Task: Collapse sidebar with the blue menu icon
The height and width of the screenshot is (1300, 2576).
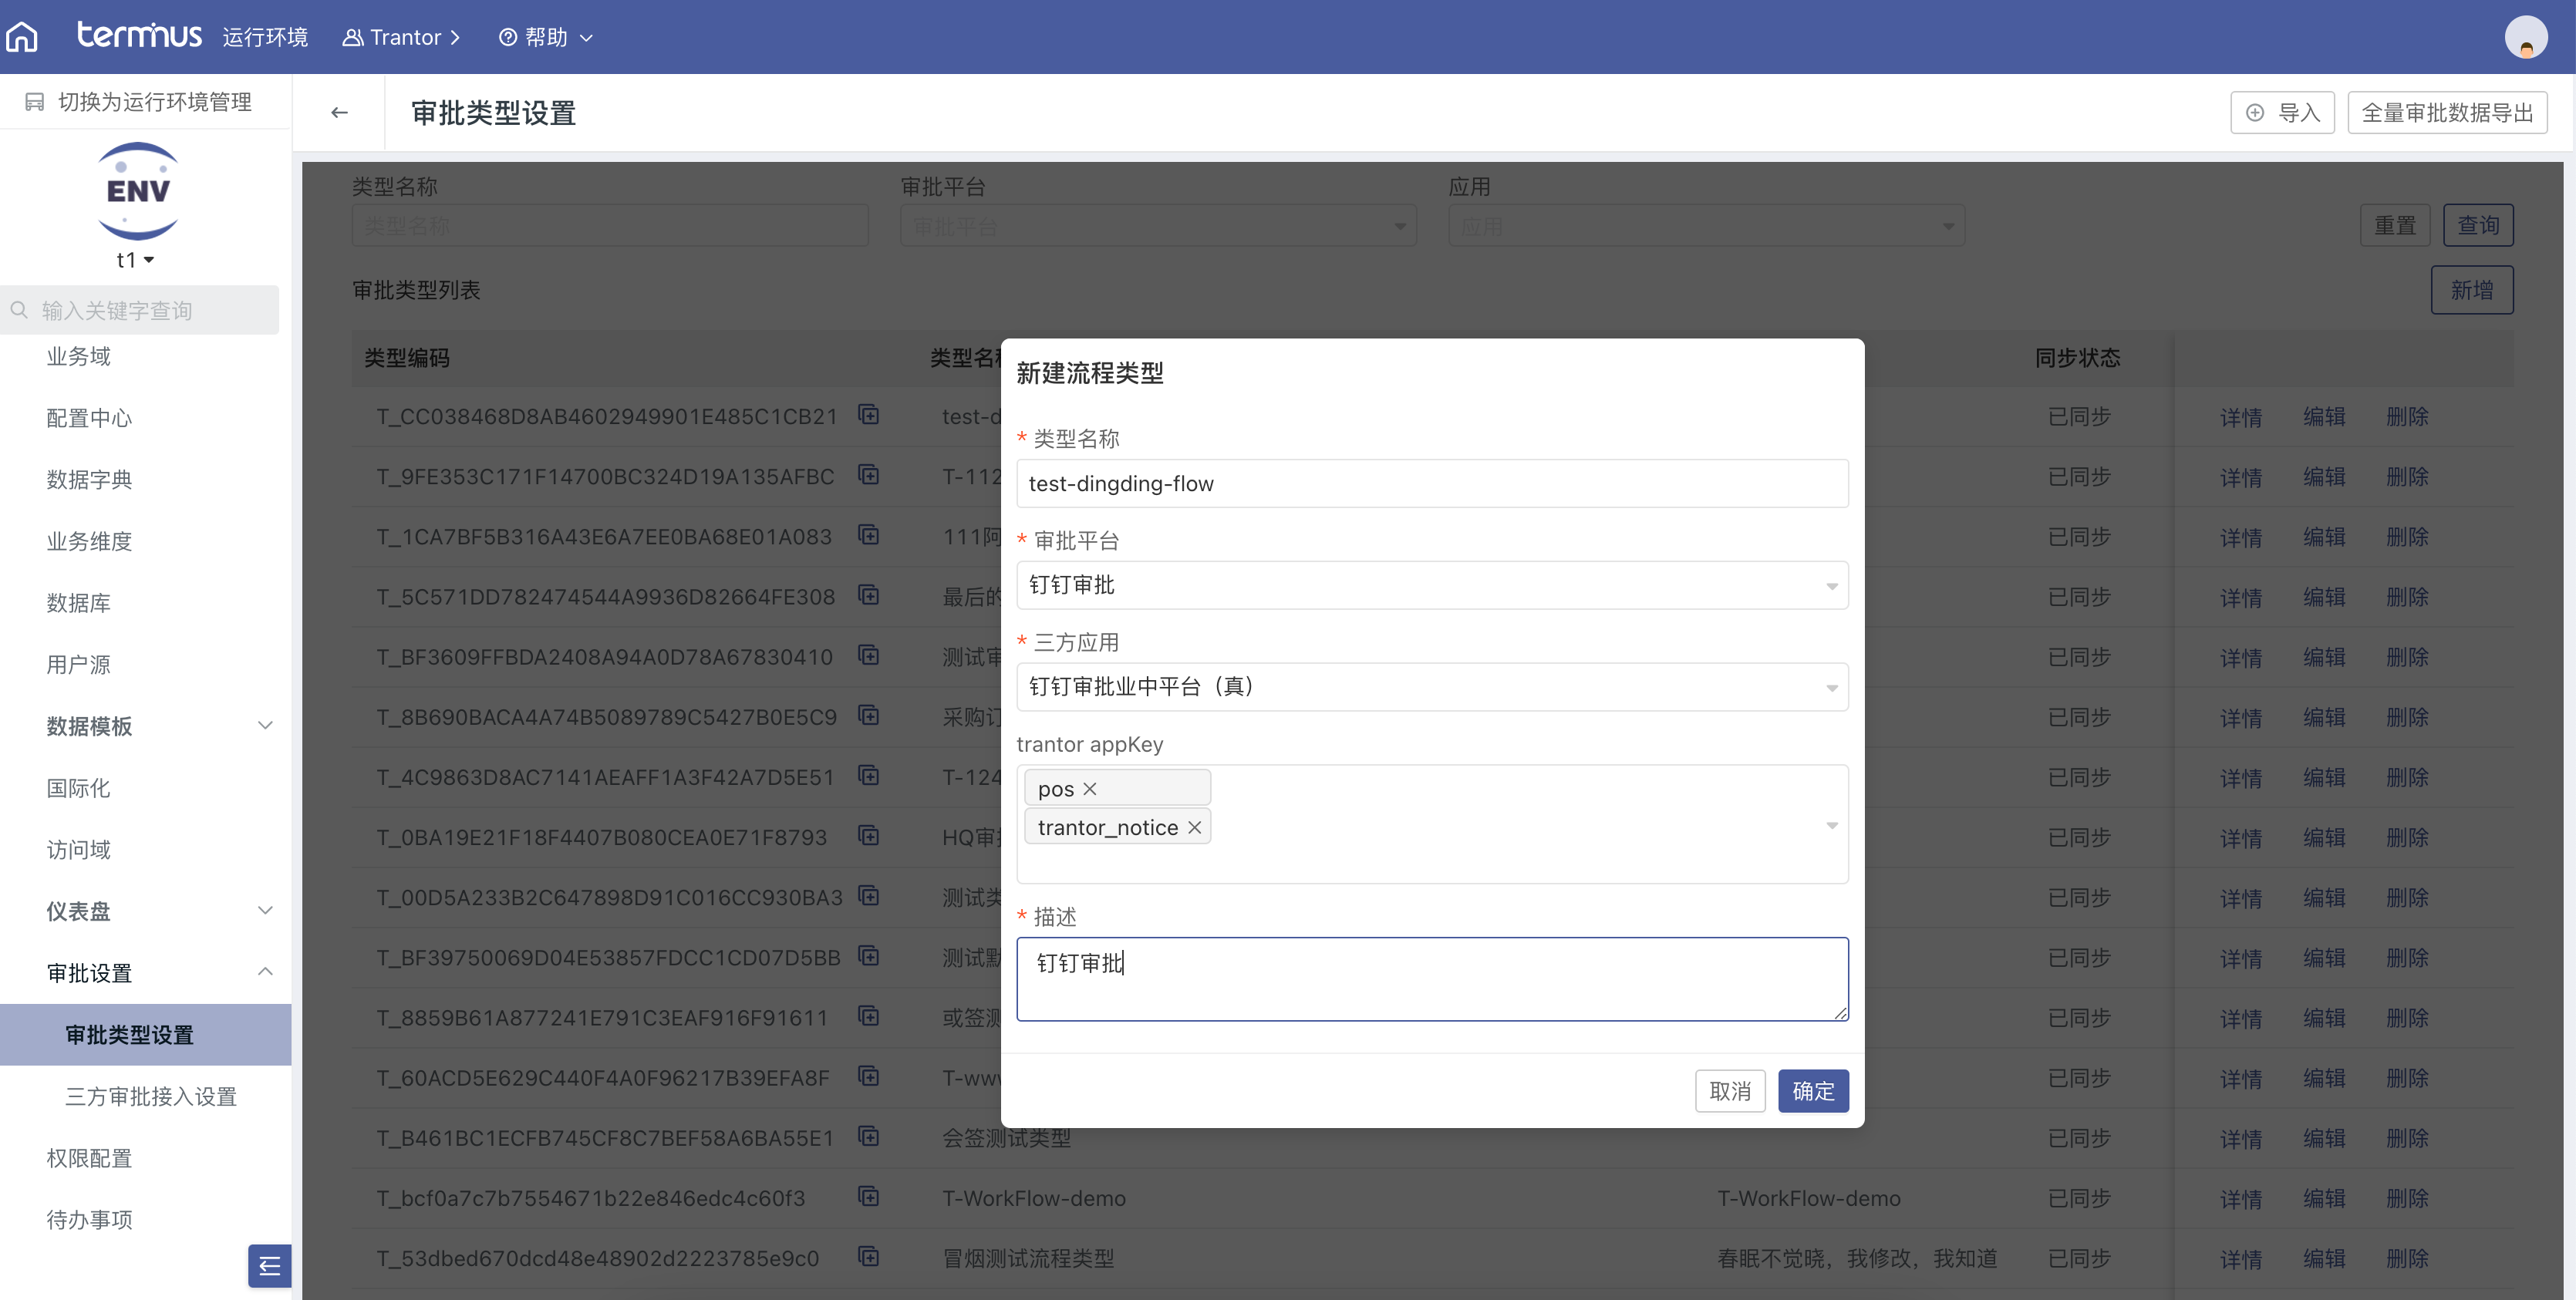Action: [269, 1266]
